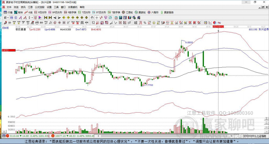
Task: Open the 赢家轮 wheel tool
Action: [x=140, y=12]
